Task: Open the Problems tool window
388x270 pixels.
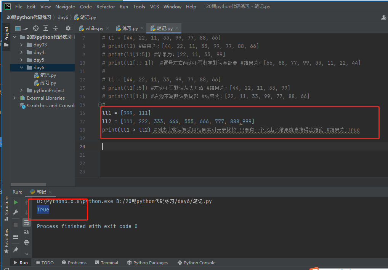Action: pyautogui.click(x=74, y=263)
